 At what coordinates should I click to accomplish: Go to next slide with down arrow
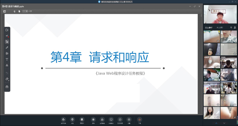pos(19,12)
